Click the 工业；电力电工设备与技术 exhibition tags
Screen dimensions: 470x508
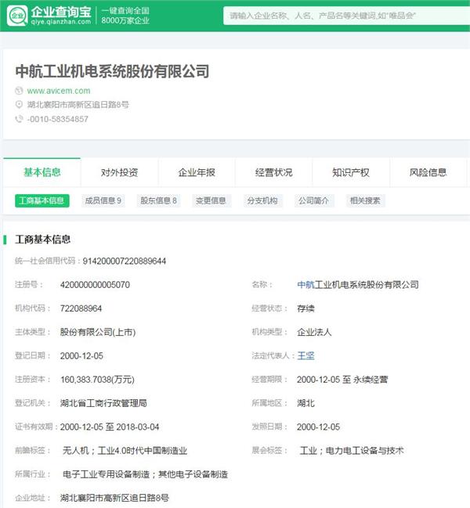(352, 450)
